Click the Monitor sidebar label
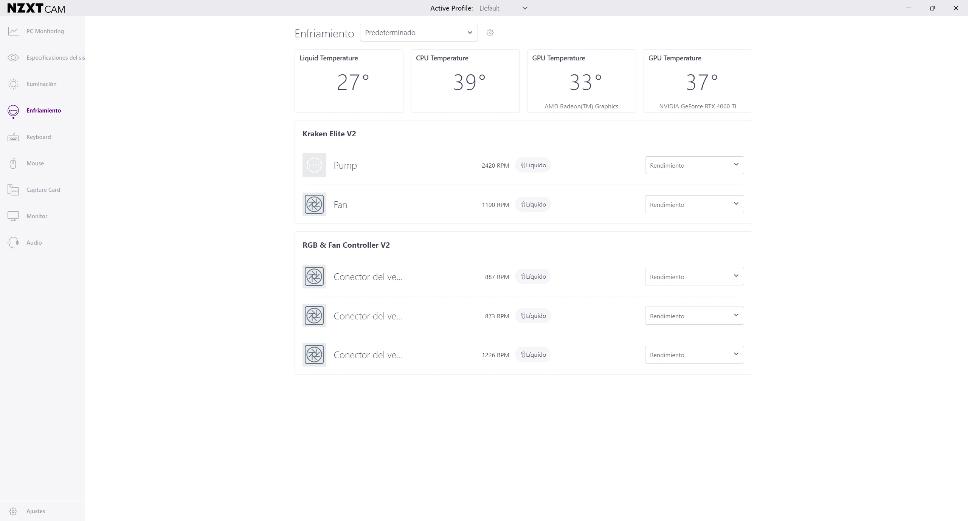Viewport: 968px width, 521px height. coord(37,216)
